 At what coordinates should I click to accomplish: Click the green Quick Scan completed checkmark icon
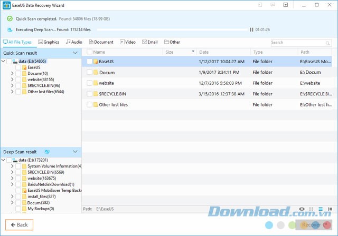10,18
